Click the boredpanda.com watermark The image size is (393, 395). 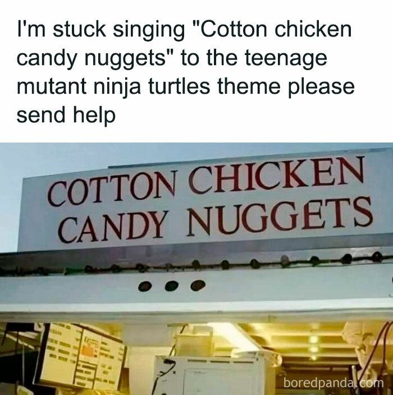pyautogui.click(x=333, y=383)
